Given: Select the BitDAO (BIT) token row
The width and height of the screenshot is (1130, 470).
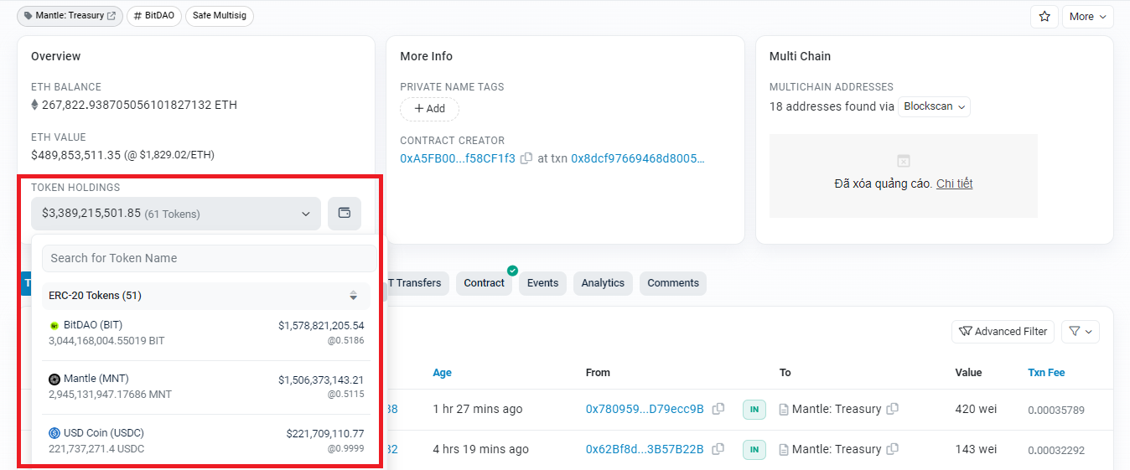Looking at the screenshot, I should [206, 333].
